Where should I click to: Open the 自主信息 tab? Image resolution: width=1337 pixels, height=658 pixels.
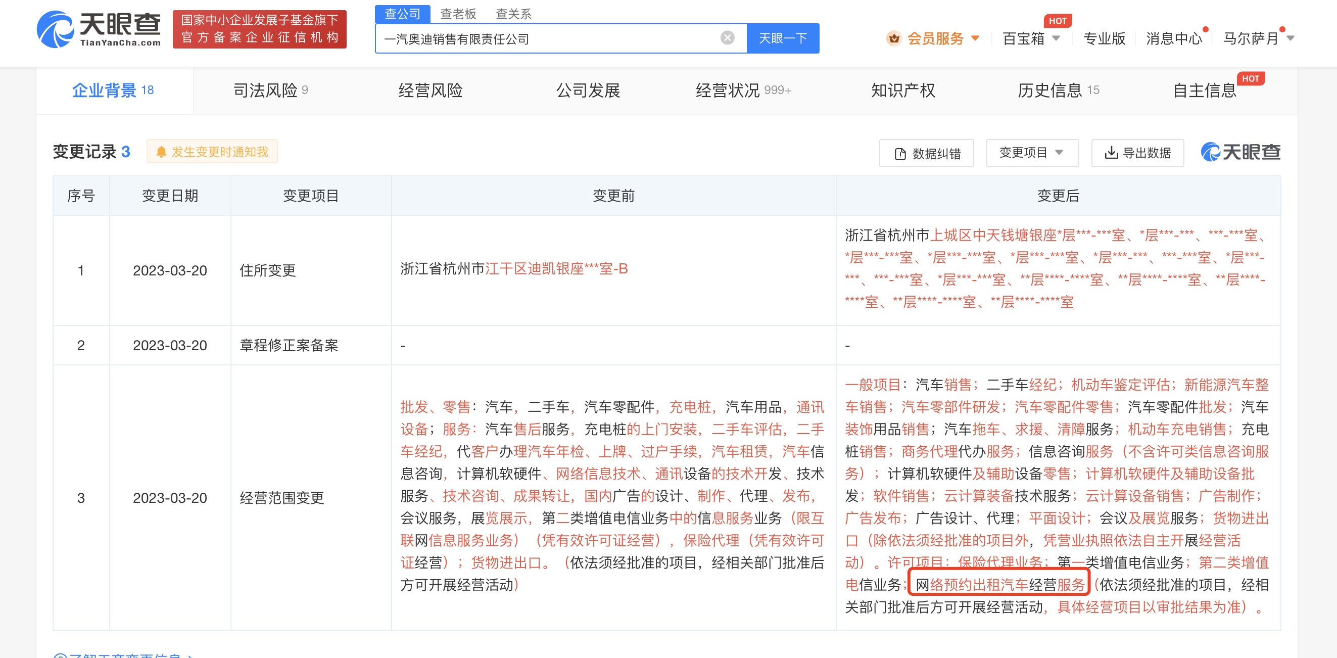pyautogui.click(x=1205, y=90)
